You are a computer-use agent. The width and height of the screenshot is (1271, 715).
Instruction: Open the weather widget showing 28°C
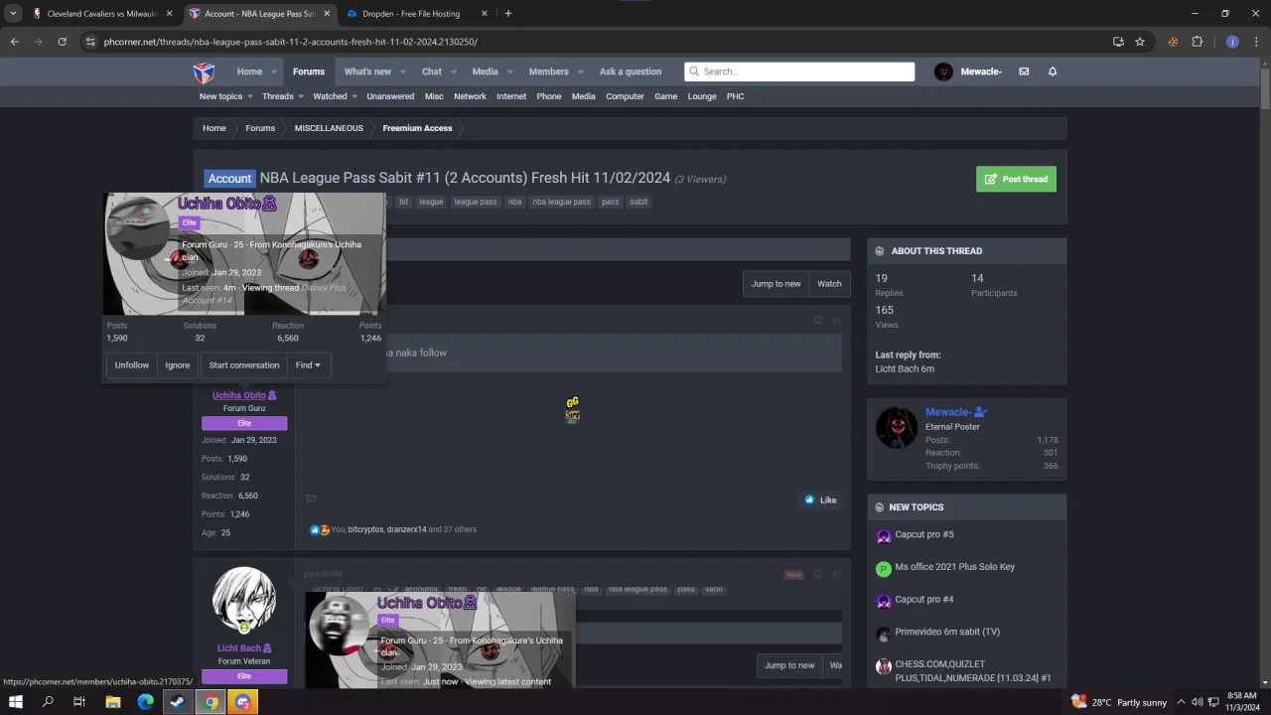tap(1120, 702)
